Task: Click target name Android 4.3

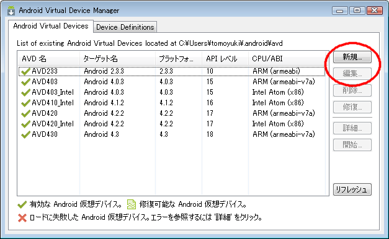Action: (102, 134)
